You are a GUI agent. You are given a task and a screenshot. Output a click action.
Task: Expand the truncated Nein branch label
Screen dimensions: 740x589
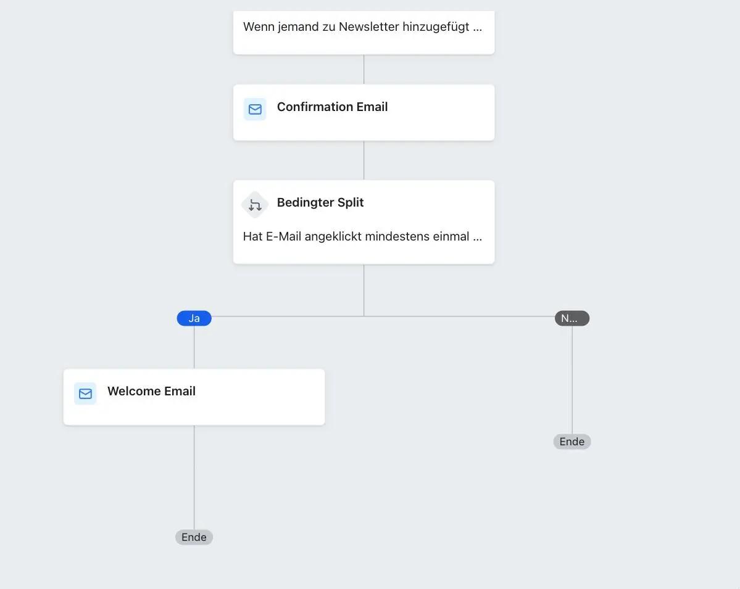tap(572, 318)
